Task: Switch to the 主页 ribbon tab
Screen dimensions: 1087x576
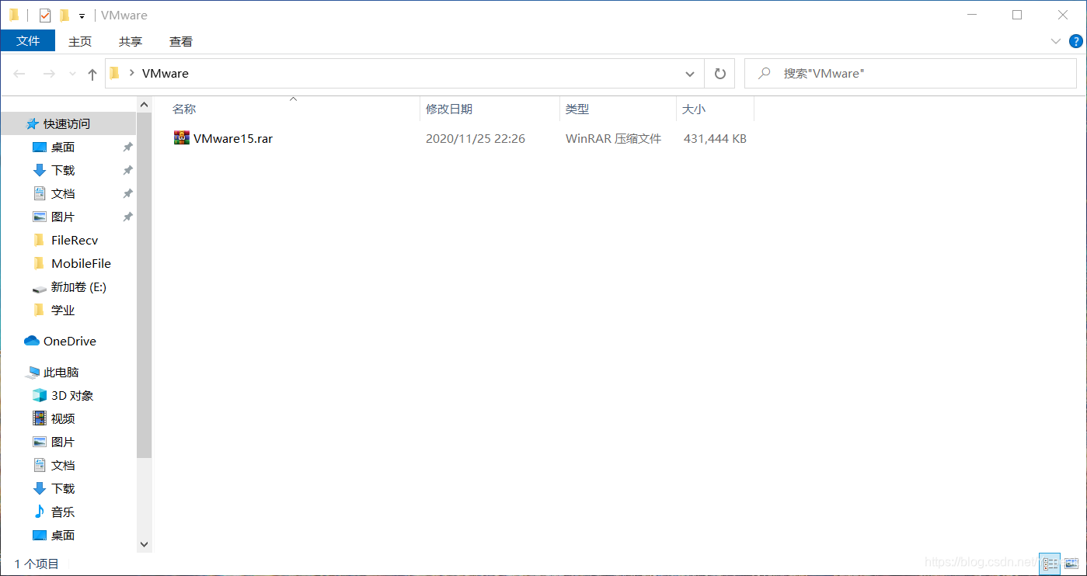Action: (80, 41)
